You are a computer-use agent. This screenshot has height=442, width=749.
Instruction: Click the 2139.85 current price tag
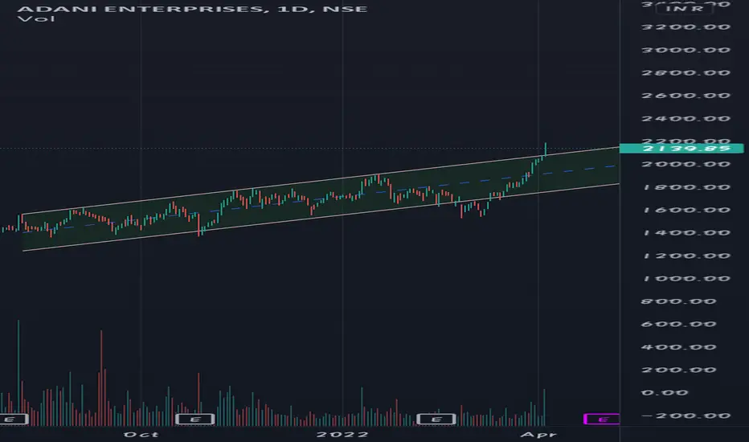[x=681, y=148]
